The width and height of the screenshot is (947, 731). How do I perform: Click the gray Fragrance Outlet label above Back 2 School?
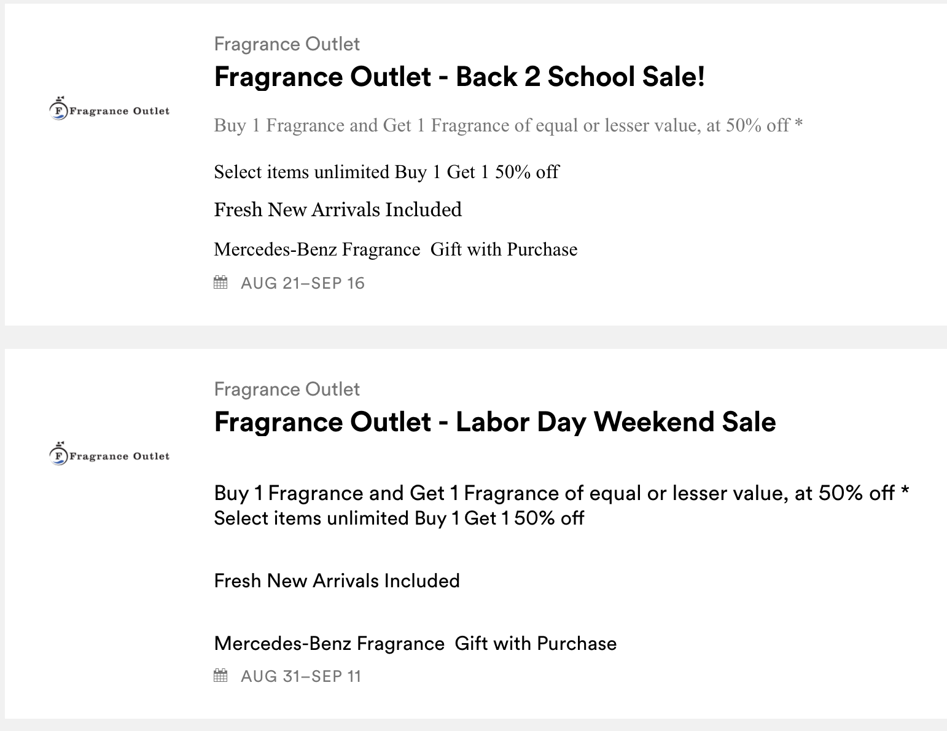287,44
